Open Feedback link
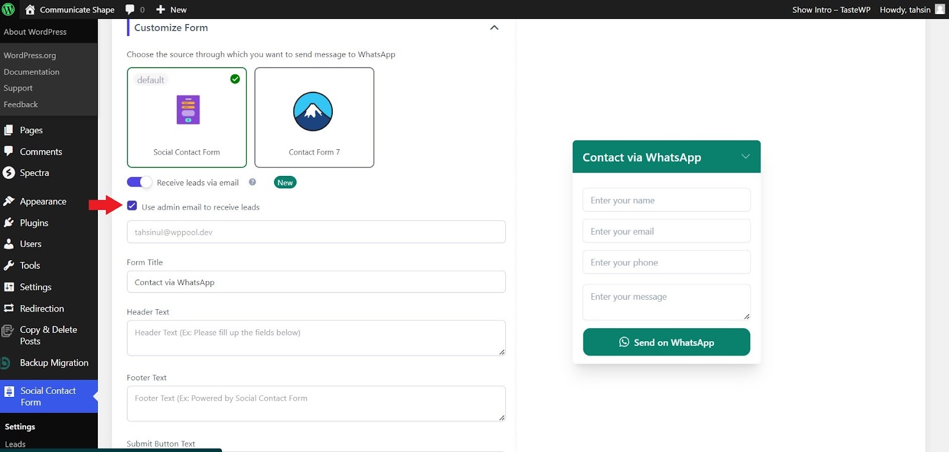 [21, 104]
